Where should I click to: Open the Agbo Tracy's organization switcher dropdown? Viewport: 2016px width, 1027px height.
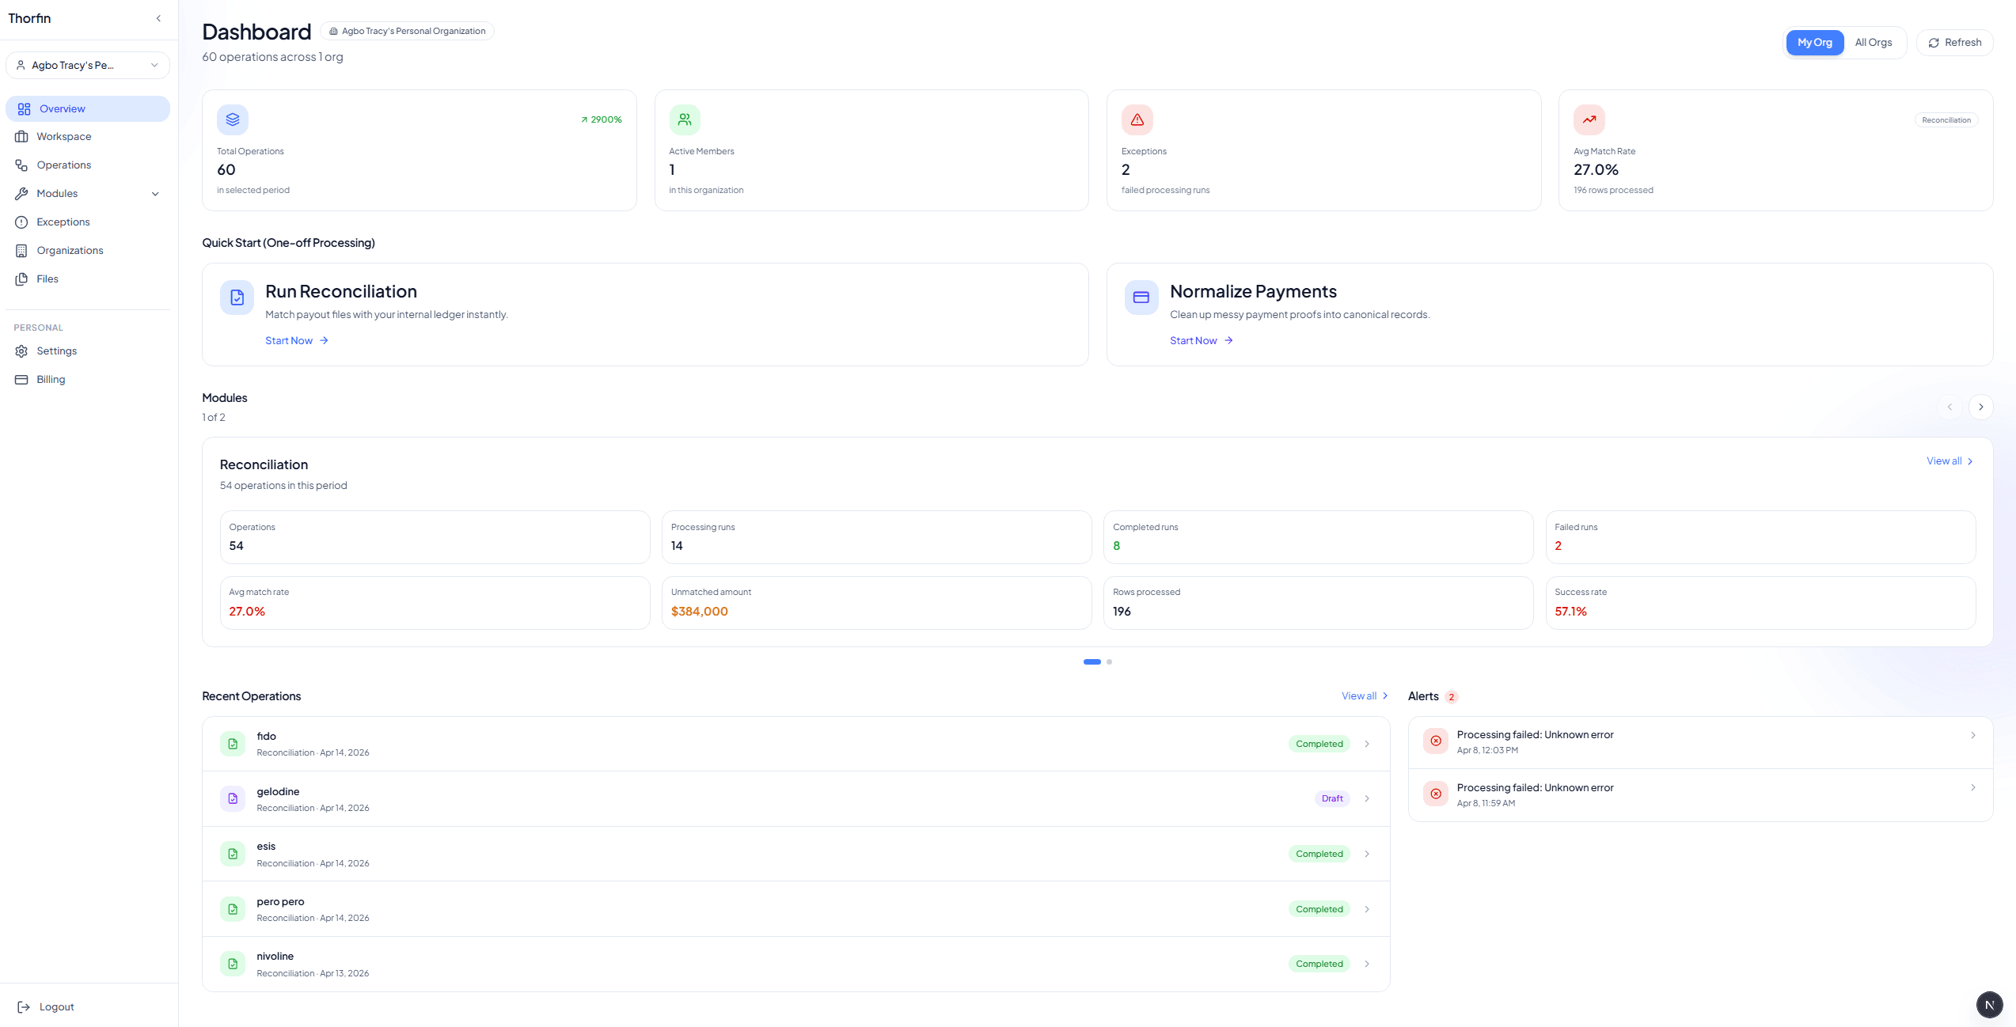click(88, 65)
